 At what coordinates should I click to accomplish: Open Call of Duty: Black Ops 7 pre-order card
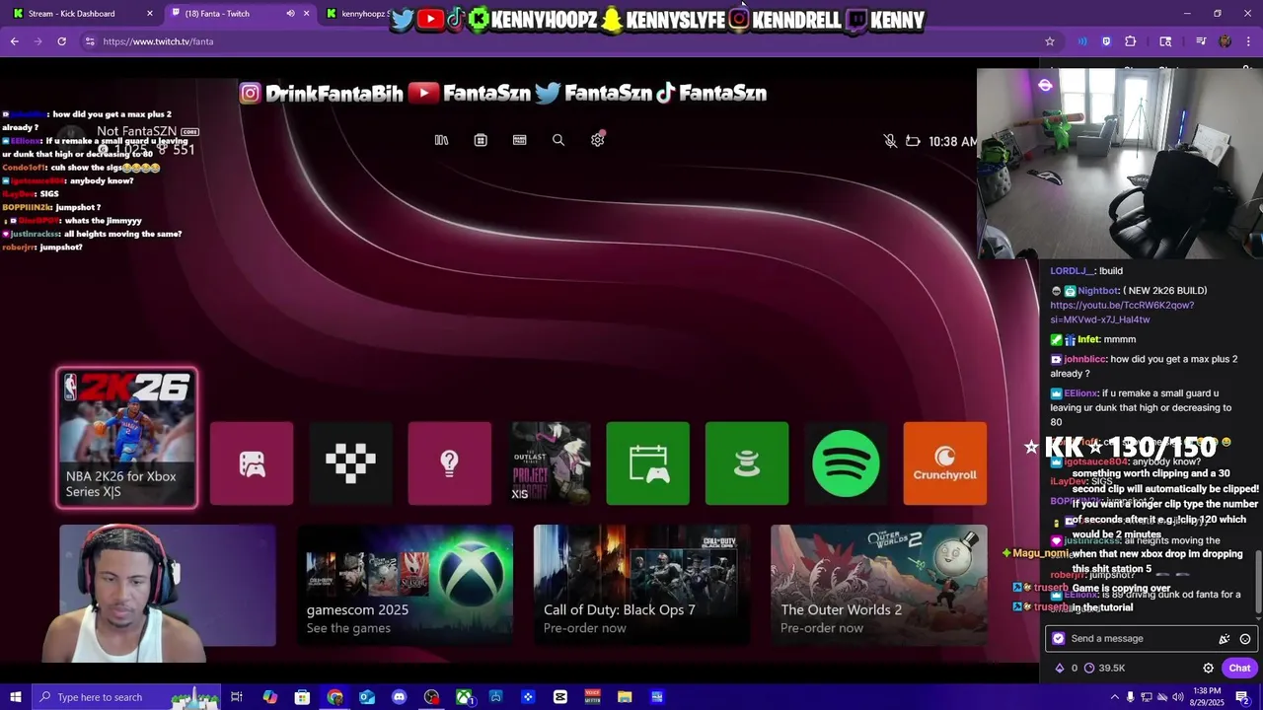point(641,585)
